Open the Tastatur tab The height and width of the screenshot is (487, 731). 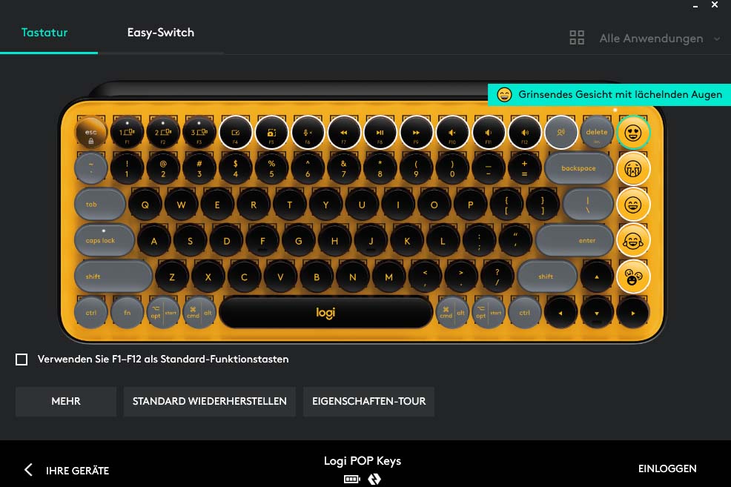tap(44, 33)
